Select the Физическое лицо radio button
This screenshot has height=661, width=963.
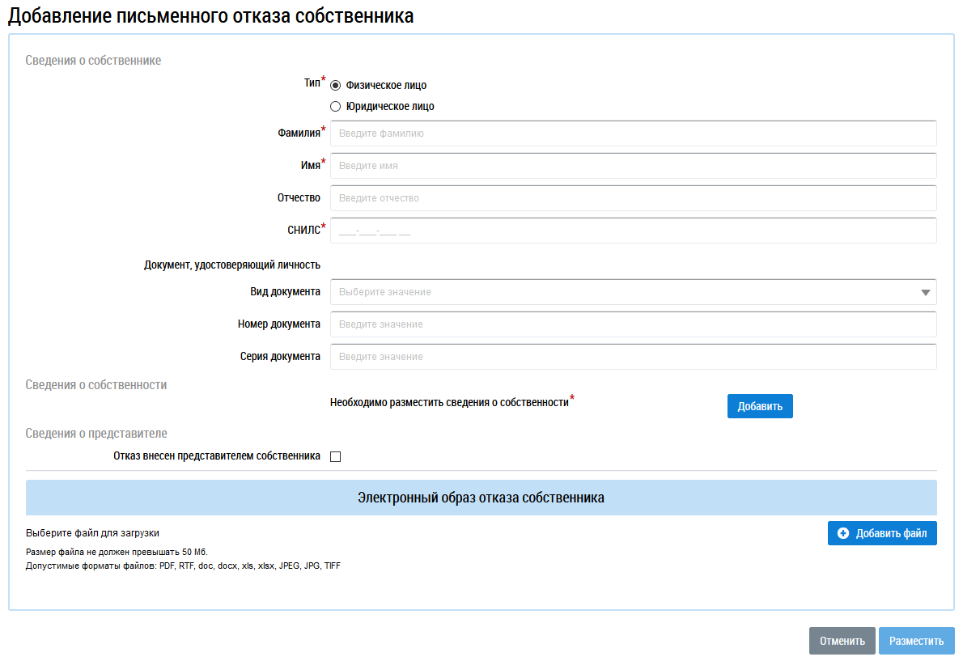(x=336, y=85)
